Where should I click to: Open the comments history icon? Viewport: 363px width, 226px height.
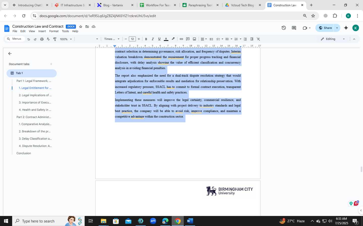pos(294,28)
